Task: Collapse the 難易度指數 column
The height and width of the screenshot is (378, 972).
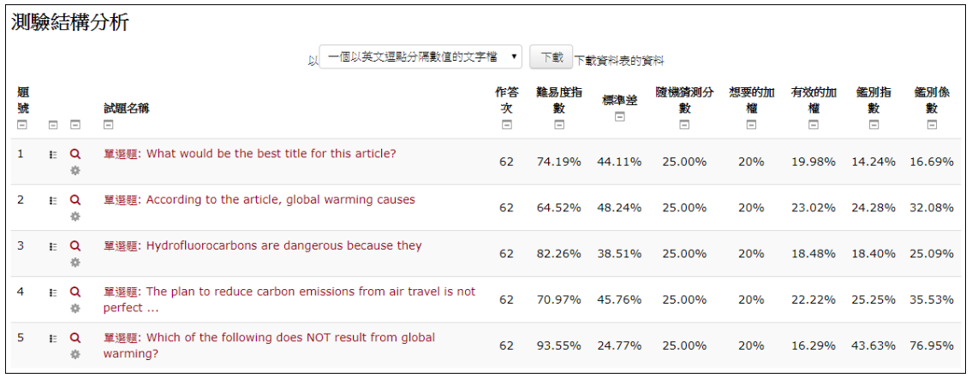Action: point(559,125)
